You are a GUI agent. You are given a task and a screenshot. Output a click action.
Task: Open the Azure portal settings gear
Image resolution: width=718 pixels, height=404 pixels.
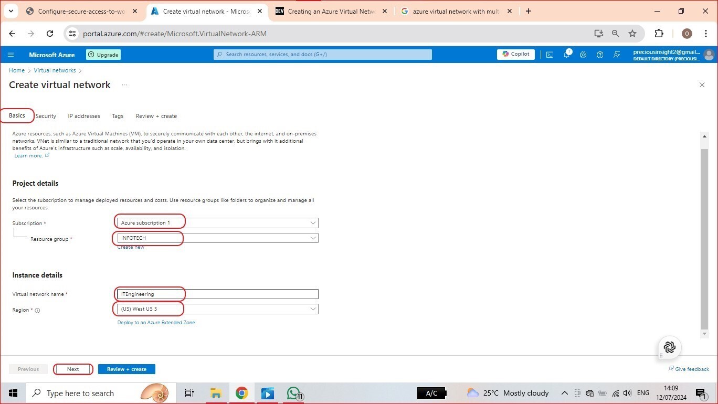583,55
